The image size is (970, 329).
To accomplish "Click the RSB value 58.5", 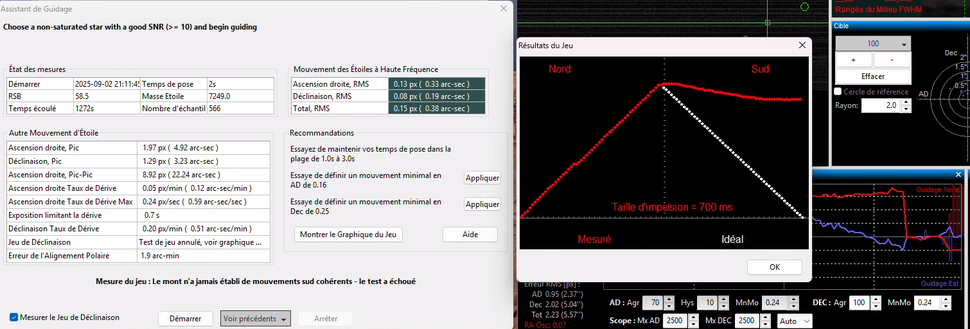I will click(107, 96).
